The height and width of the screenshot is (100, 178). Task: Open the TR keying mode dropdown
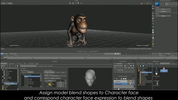pyautogui.click(x=118, y=68)
